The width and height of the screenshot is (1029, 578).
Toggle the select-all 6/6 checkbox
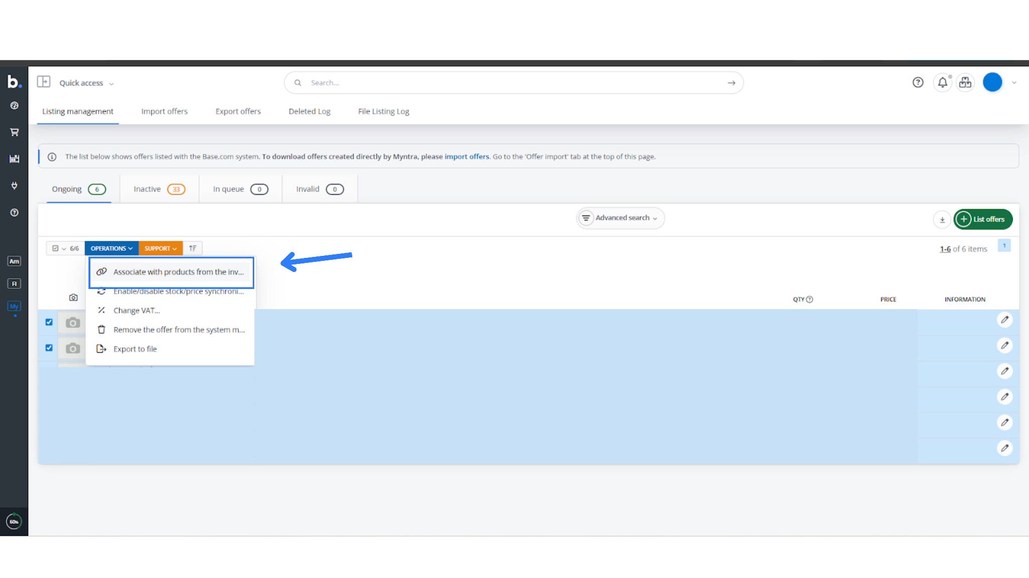pyautogui.click(x=55, y=248)
